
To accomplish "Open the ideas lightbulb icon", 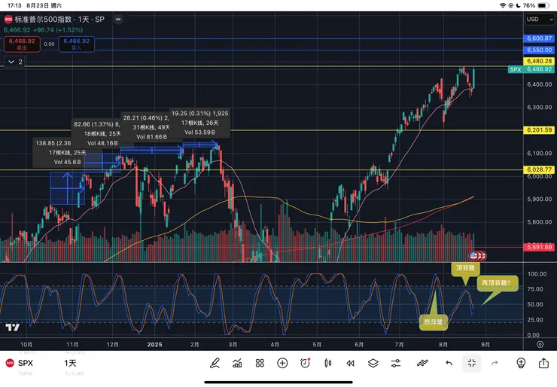I will pyautogui.click(x=521, y=363).
